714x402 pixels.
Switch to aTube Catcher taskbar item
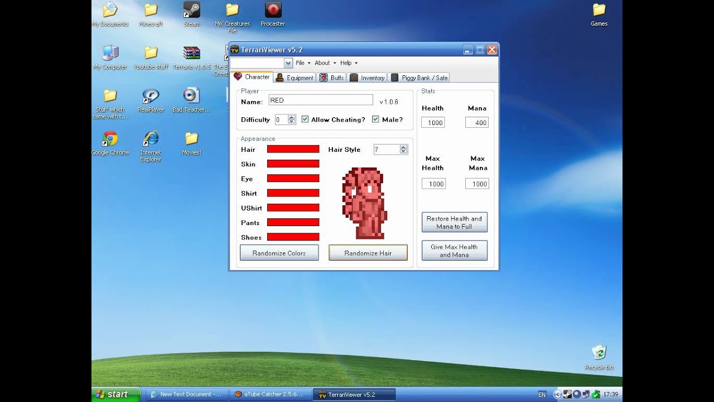click(x=271, y=394)
